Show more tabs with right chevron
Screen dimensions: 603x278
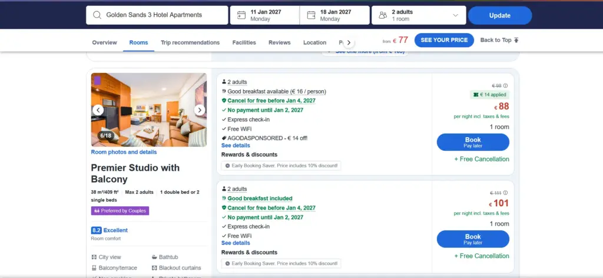pos(349,42)
